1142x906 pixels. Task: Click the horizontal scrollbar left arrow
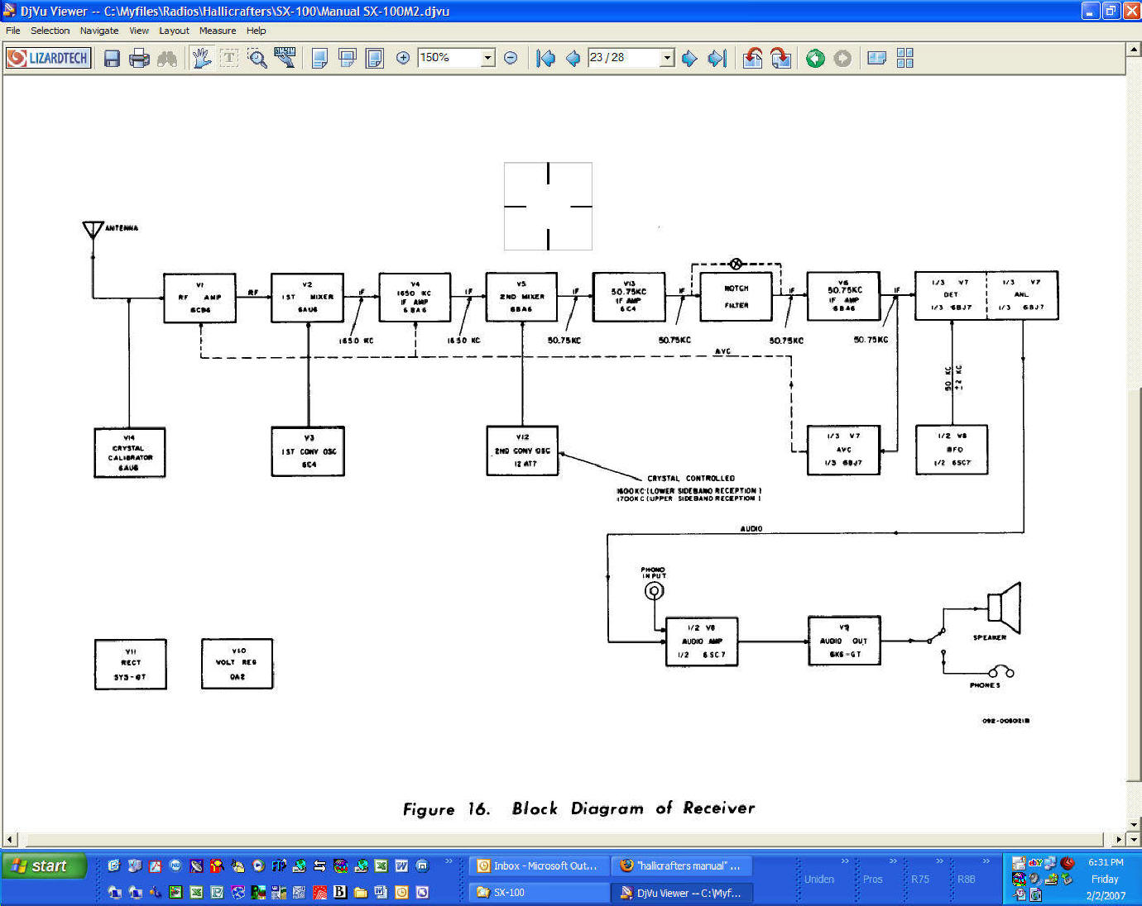point(9,840)
